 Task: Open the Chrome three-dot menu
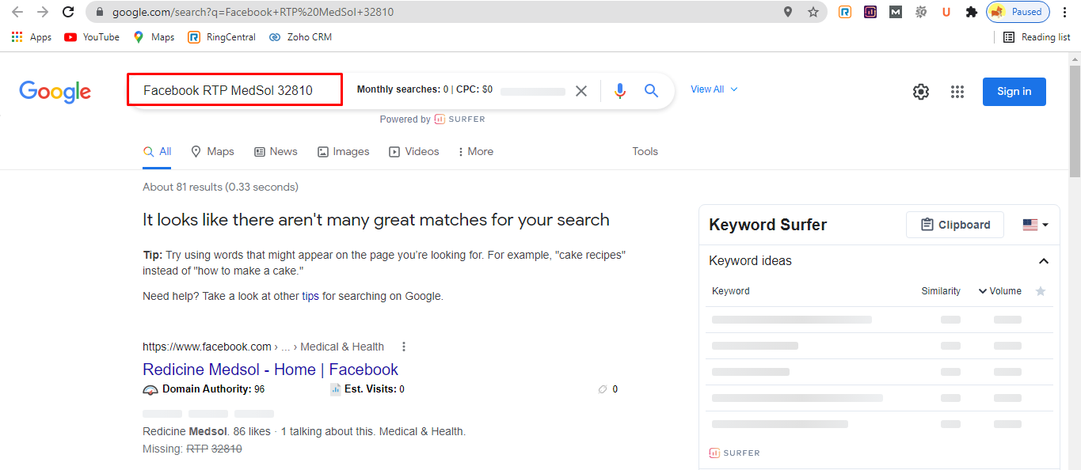click(x=1064, y=12)
